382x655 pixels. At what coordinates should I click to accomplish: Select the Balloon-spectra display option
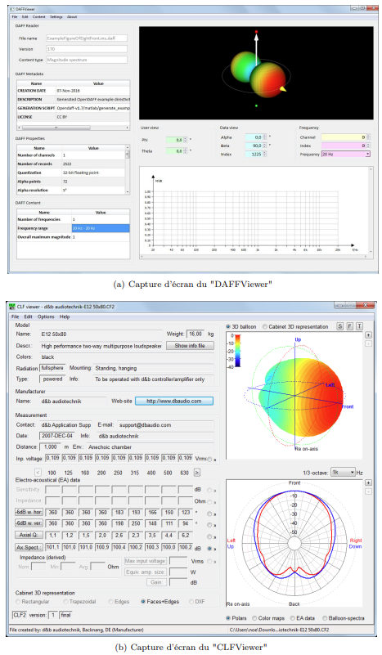point(325,618)
